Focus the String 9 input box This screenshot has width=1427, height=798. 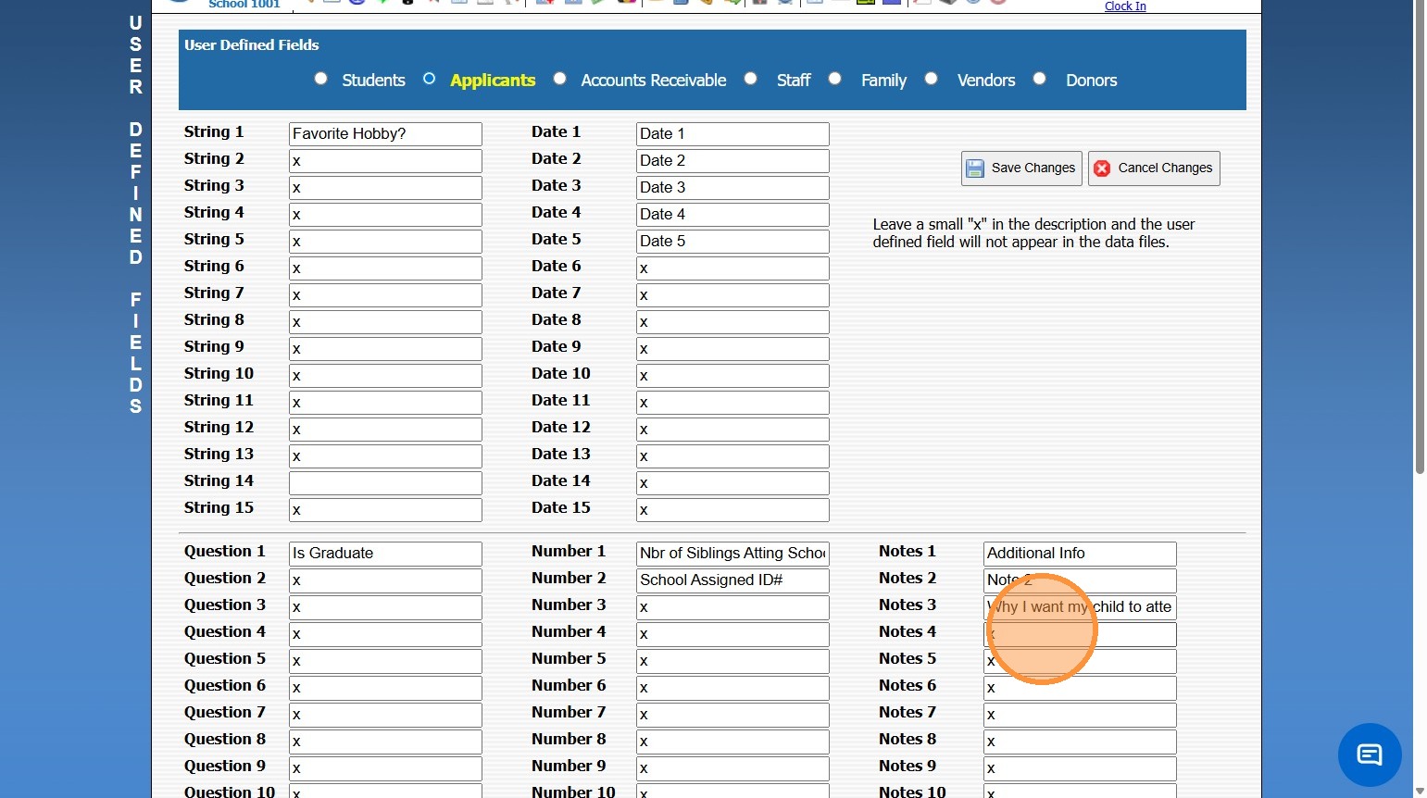pyautogui.click(x=385, y=349)
